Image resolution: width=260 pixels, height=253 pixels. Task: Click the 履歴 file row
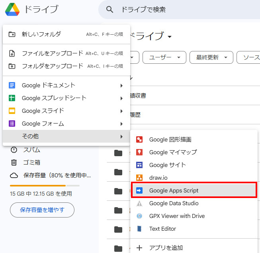195,115
